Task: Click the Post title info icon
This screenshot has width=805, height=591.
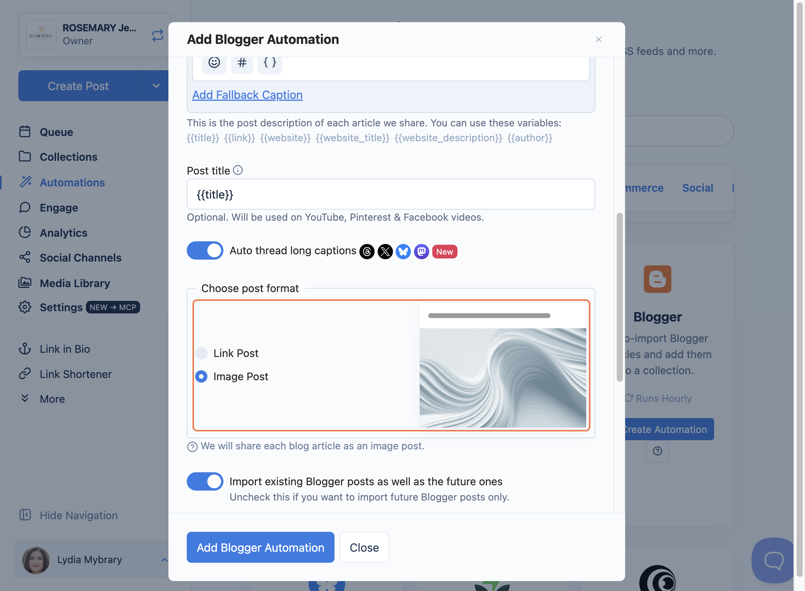Action: [x=238, y=170]
